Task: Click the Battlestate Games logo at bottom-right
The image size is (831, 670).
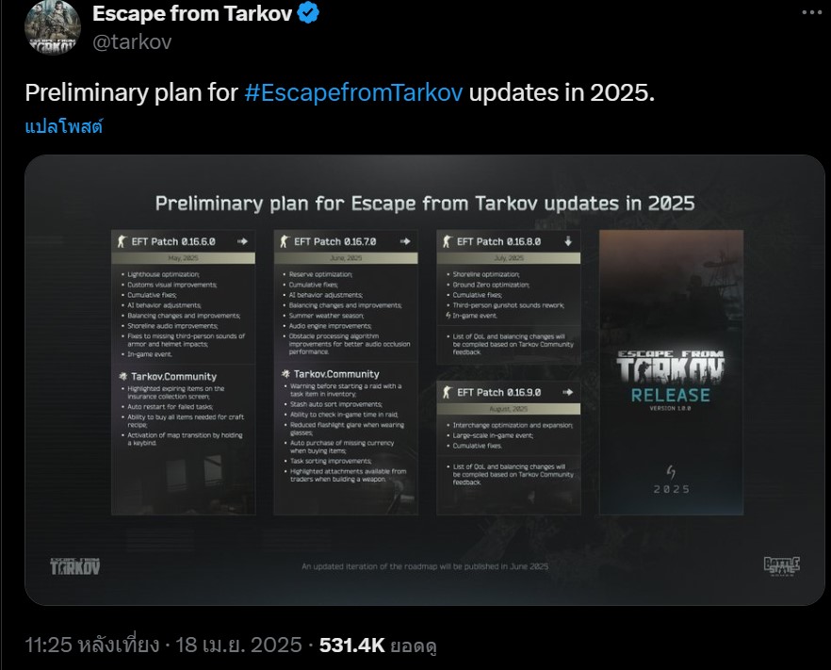Action: [x=782, y=566]
